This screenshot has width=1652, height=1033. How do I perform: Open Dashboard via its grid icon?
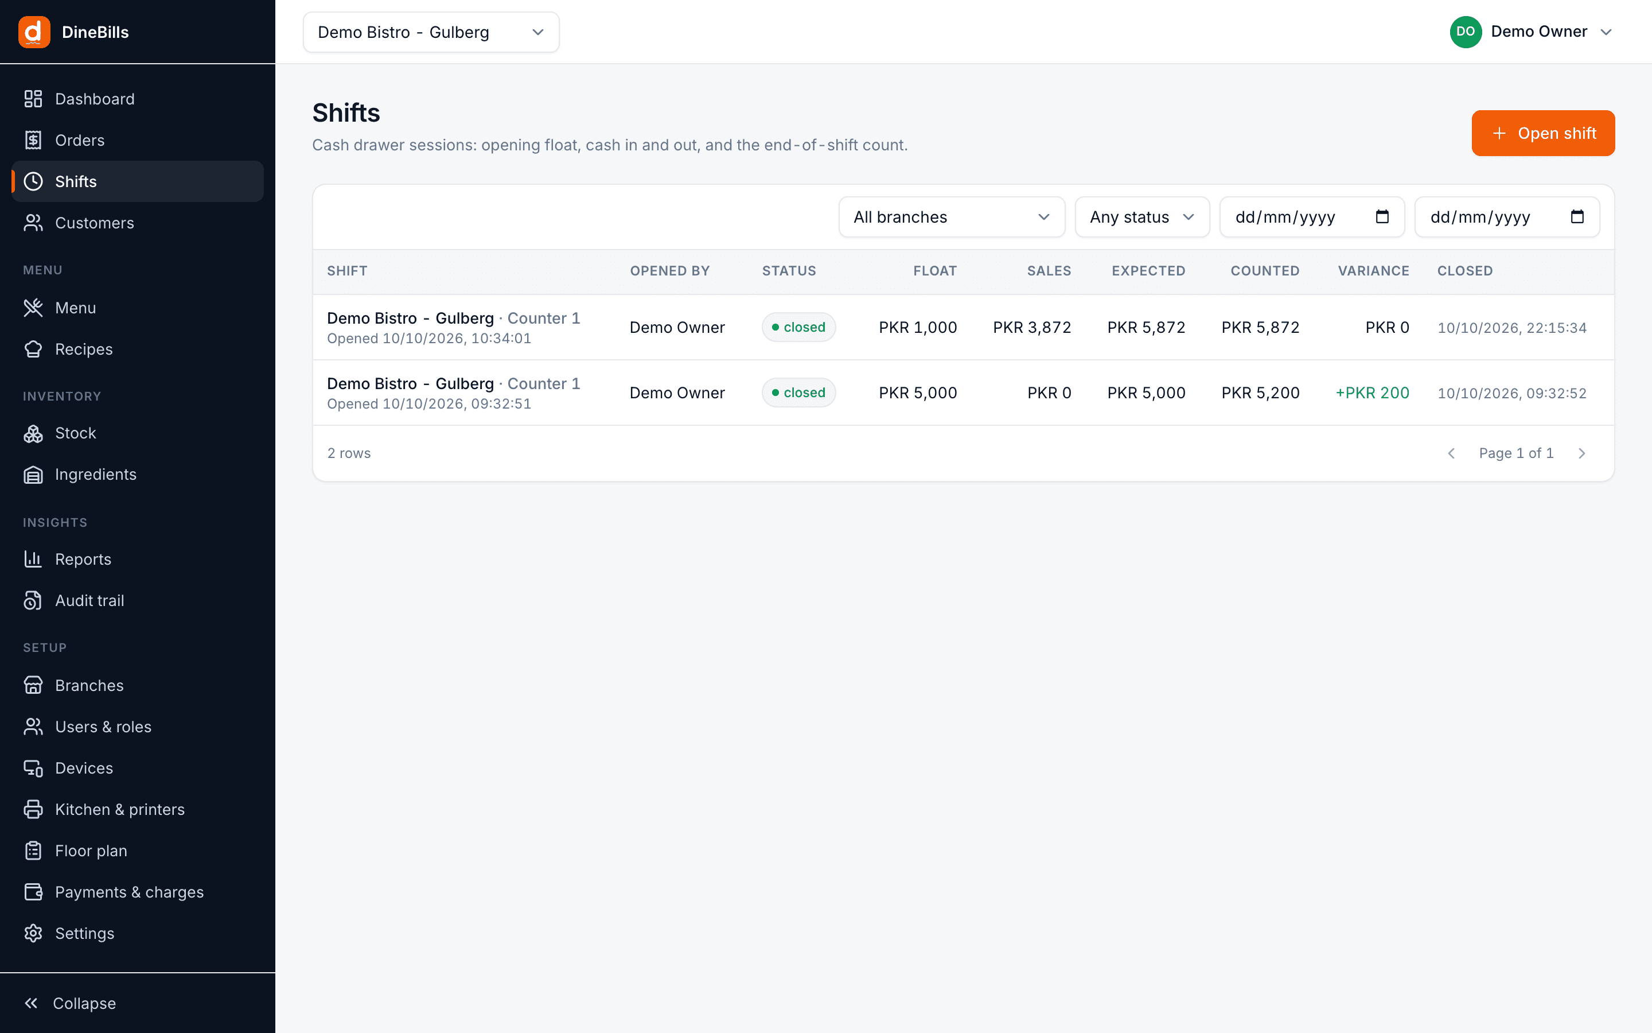coord(33,99)
